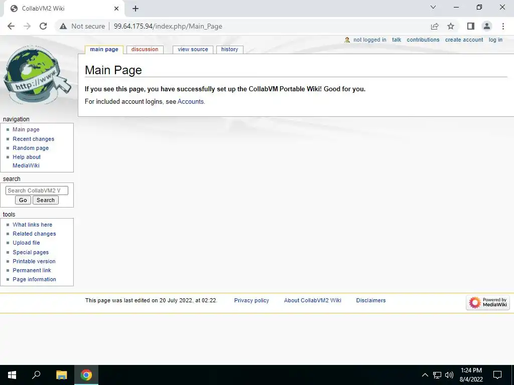Click the Chrome taskbar icon

click(86, 375)
